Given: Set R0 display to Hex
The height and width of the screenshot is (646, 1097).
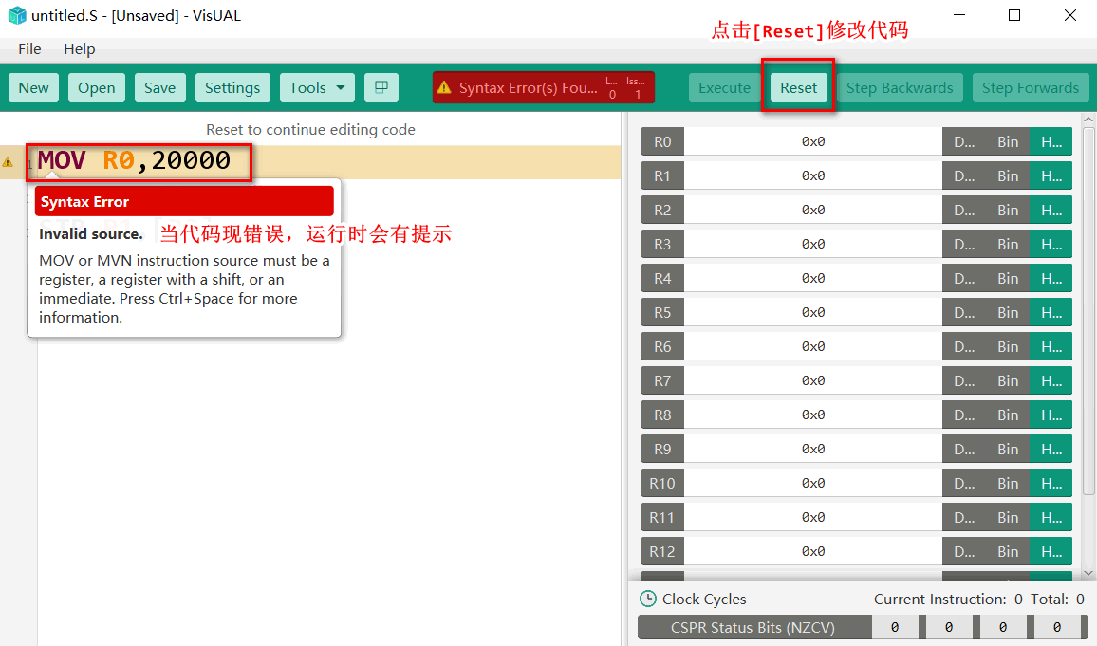Looking at the screenshot, I should pyautogui.click(x=1051, y=142).
